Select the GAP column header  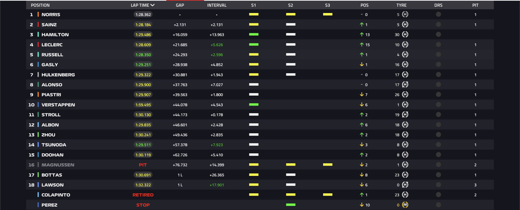[180, 5]
